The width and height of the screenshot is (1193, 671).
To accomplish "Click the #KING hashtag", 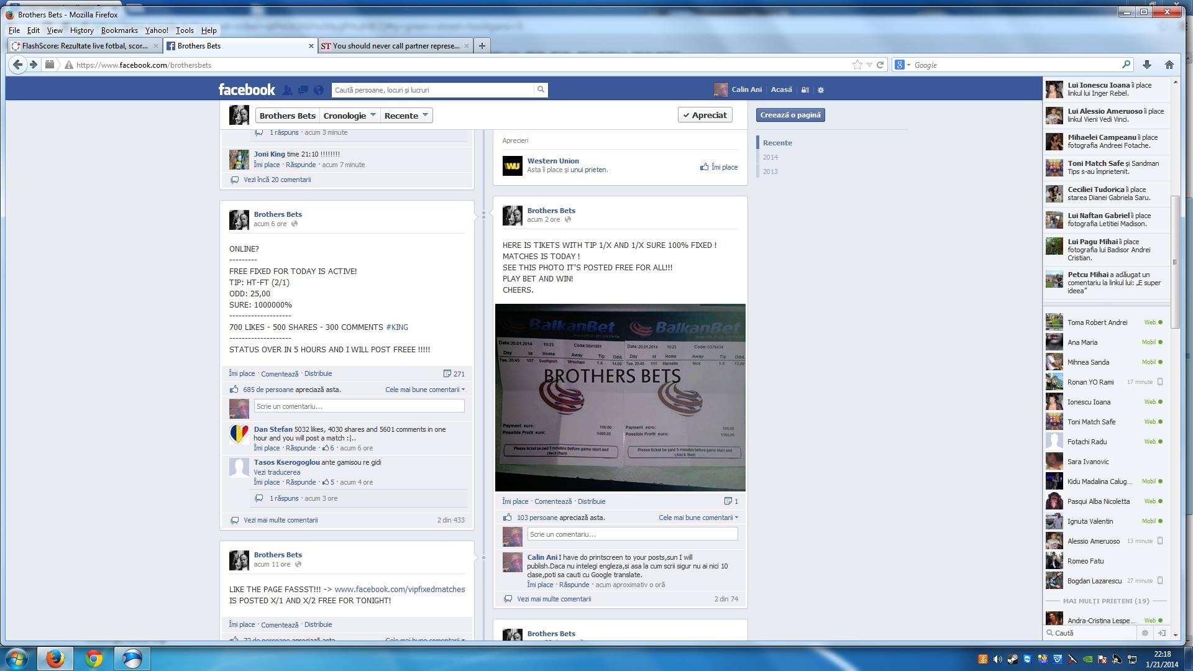I will click(397, 327).
